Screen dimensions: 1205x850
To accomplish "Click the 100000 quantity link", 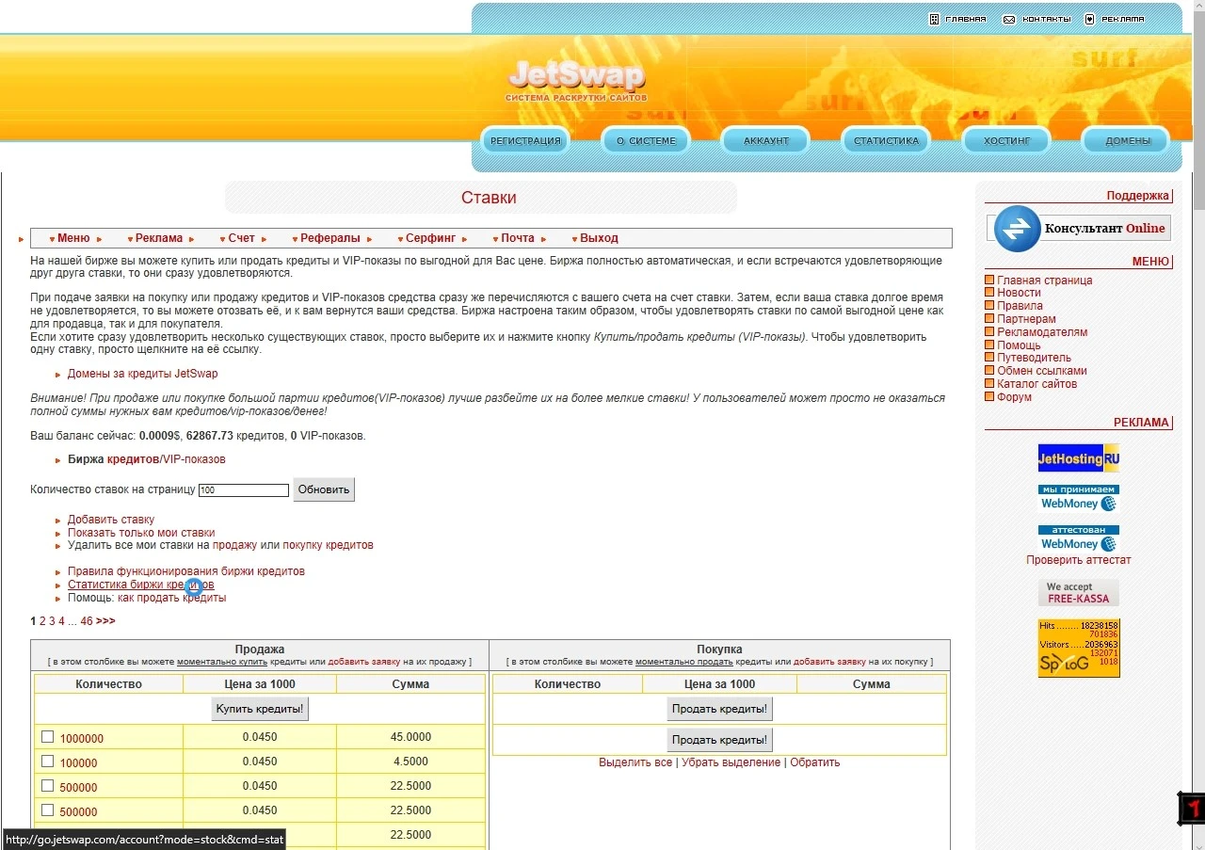I will [79, 763].
